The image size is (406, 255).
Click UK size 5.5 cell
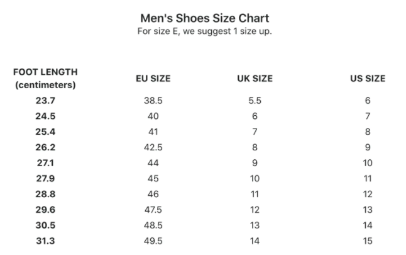click(x=255, y=100)
